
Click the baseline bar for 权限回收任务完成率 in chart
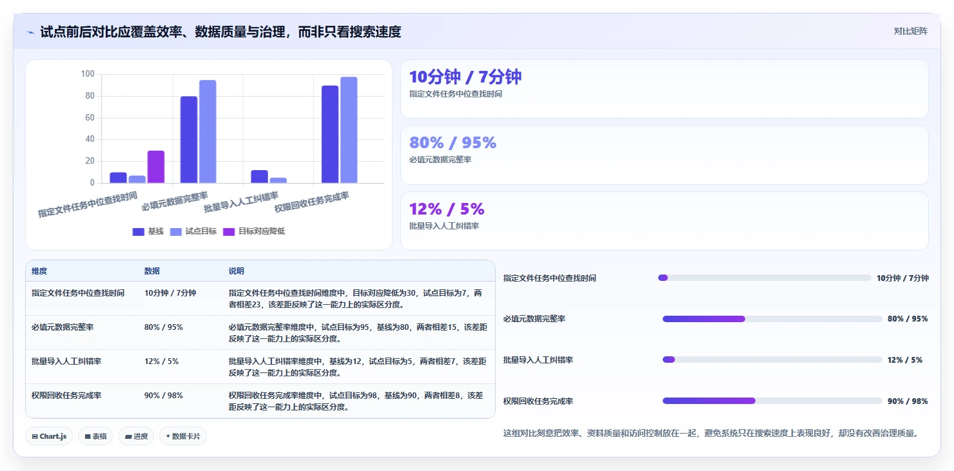tap(330, 134)
